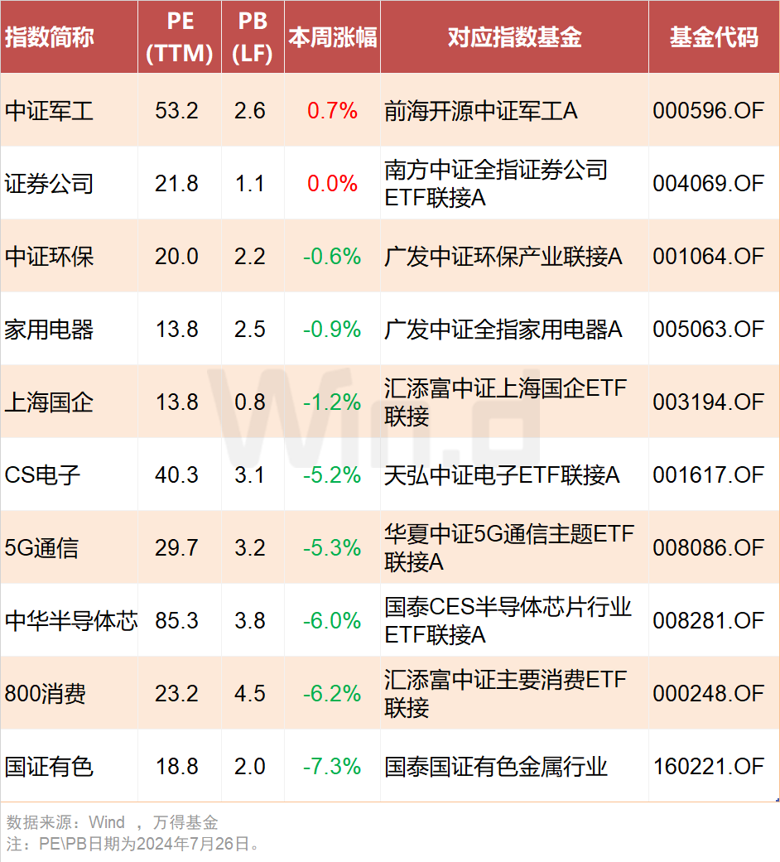Click the weekly change -1.2%
Screen dimensions: 780x862
coord(332,402)
